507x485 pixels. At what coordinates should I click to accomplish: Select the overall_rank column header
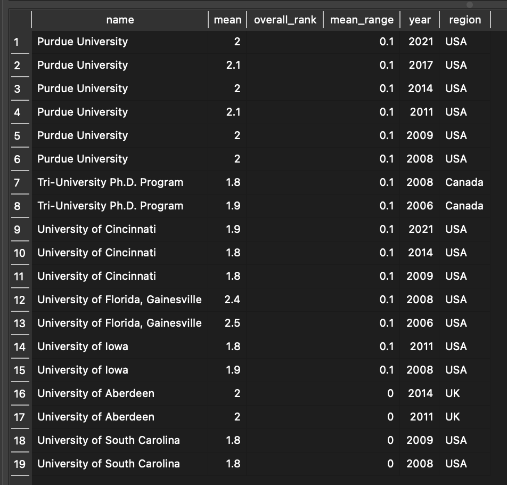[x=285, y=20]
